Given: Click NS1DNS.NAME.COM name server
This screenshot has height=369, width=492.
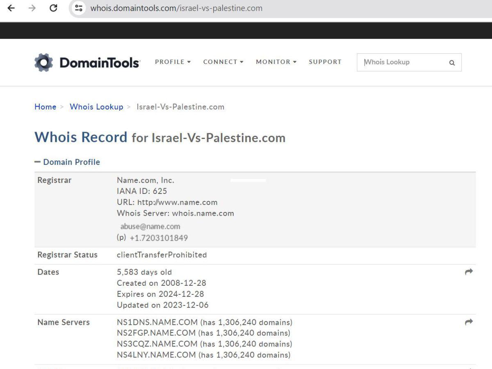Looking at the screenshot, I should pos(157,322).
